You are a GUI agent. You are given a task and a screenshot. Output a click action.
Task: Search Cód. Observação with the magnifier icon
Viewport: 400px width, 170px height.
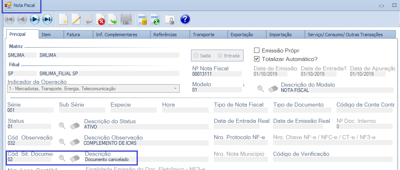coord(62,142)
